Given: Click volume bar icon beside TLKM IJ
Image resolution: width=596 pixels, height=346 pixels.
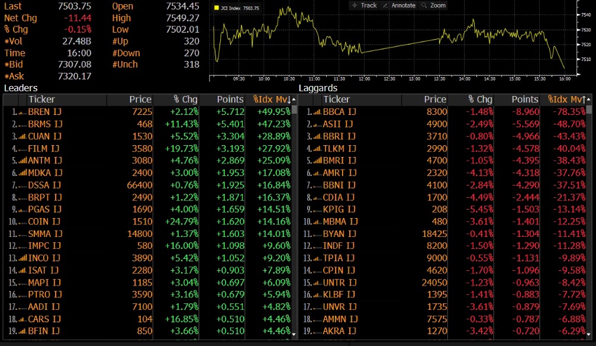Looking at the screenshot, I should (317, 149).
